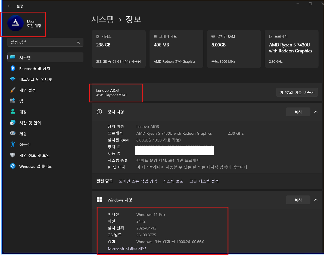Open the 그래픽 카드 496 MB card

176,49
